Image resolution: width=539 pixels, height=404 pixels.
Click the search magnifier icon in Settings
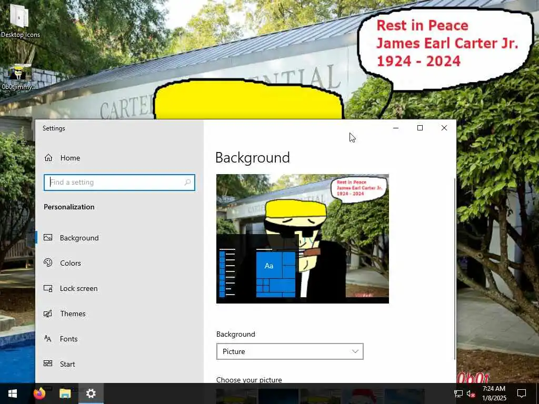[x=188, y=183]
